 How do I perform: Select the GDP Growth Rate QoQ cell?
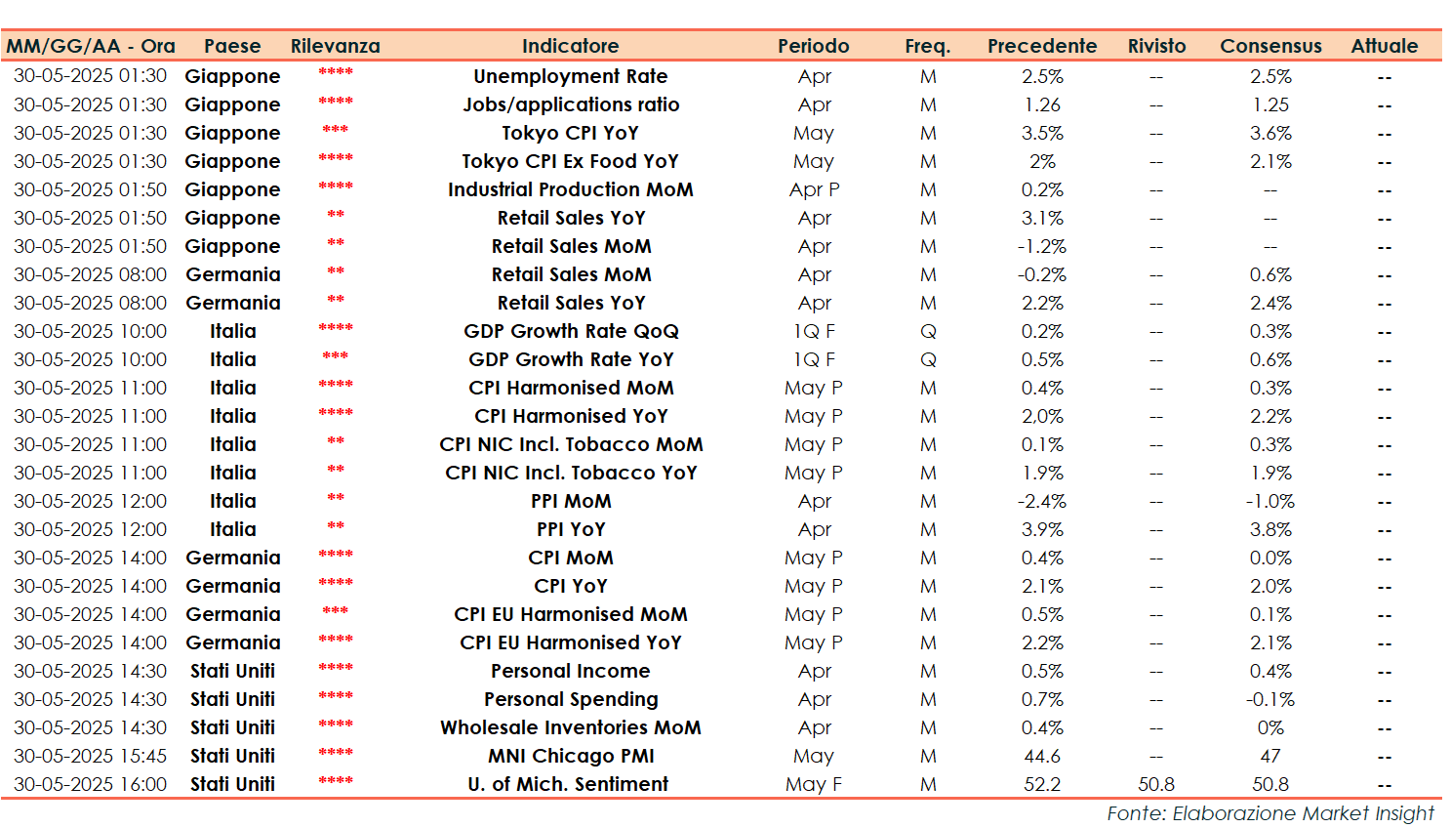coord(570,331)
